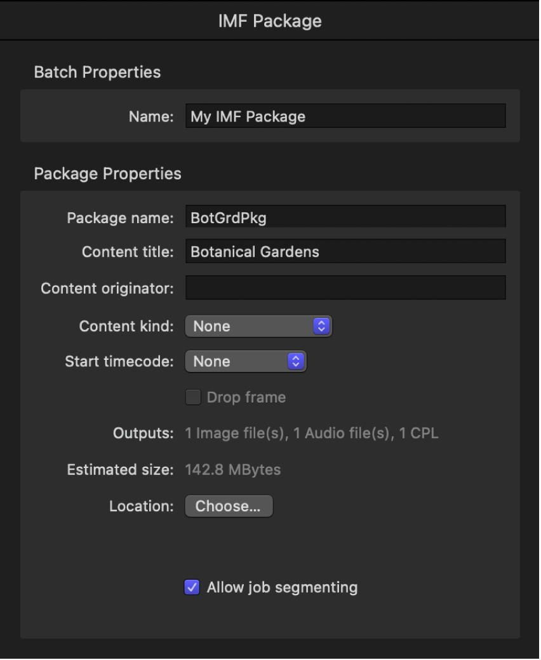541x660 pixels.
Task: Click the empty Content originator field
Action: (x=346, y=288)
